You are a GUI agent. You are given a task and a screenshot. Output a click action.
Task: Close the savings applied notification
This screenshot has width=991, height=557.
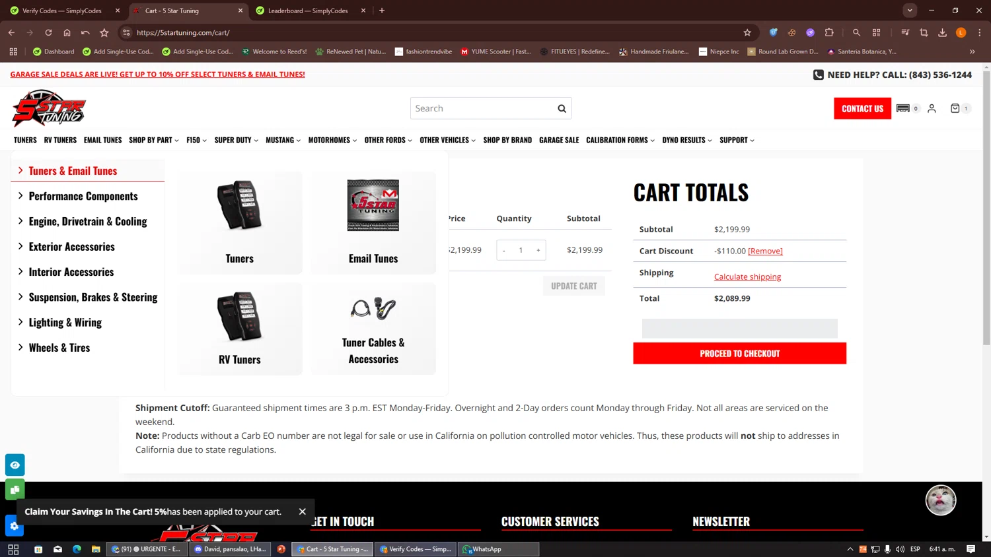(302, 511)
